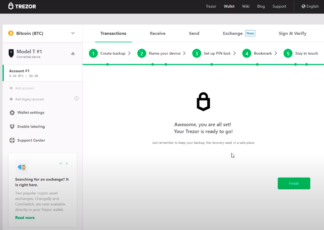Click the Bitcoin coin icon
This screenshot has width=324, height=230.
pos(11,33)
